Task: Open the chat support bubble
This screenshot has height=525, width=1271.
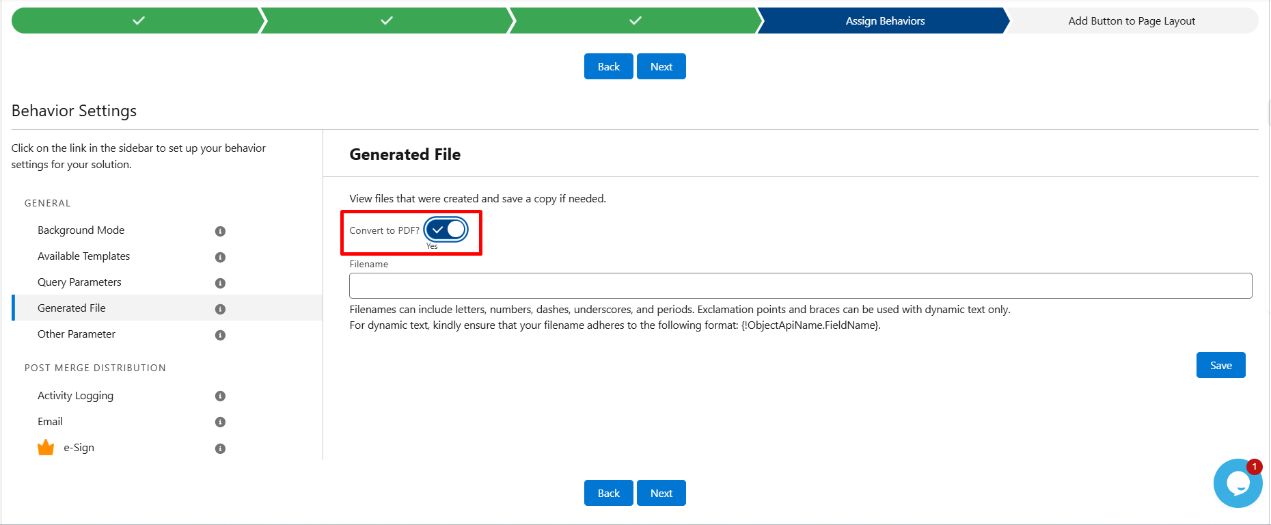Action: 1238,483
